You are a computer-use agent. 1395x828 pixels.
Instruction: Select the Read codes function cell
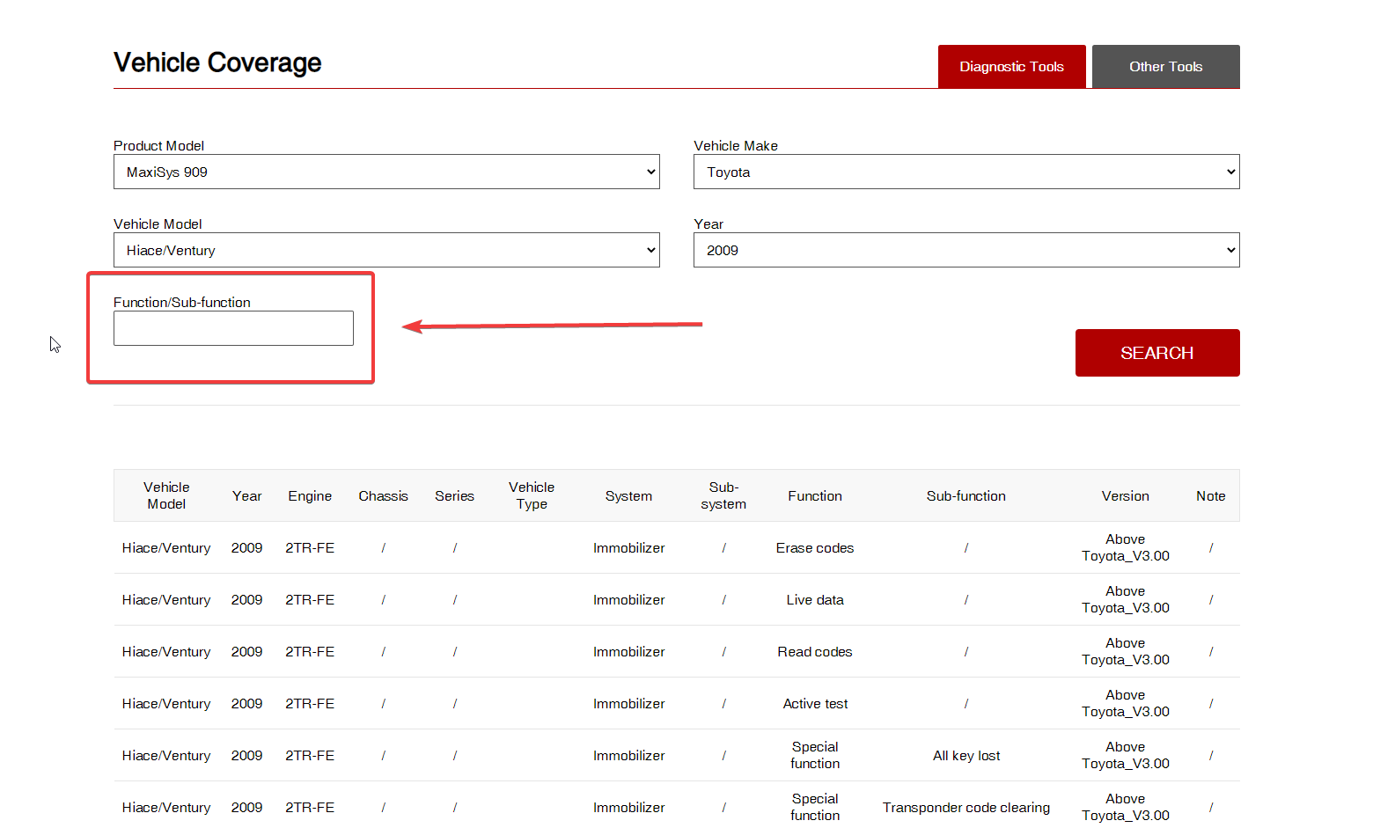(814, 652)
